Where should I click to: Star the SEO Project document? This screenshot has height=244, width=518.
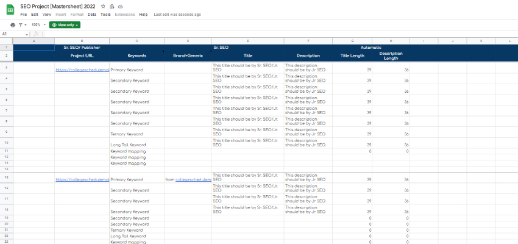102,5
